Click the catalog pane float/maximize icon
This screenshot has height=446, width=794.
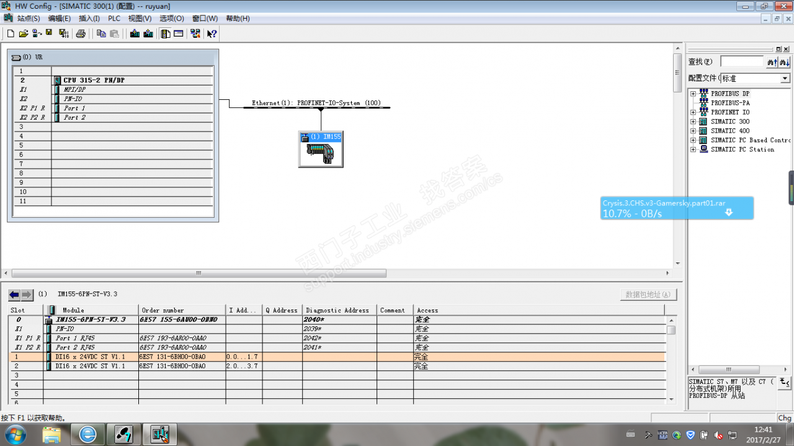click(x=778, y=48)
